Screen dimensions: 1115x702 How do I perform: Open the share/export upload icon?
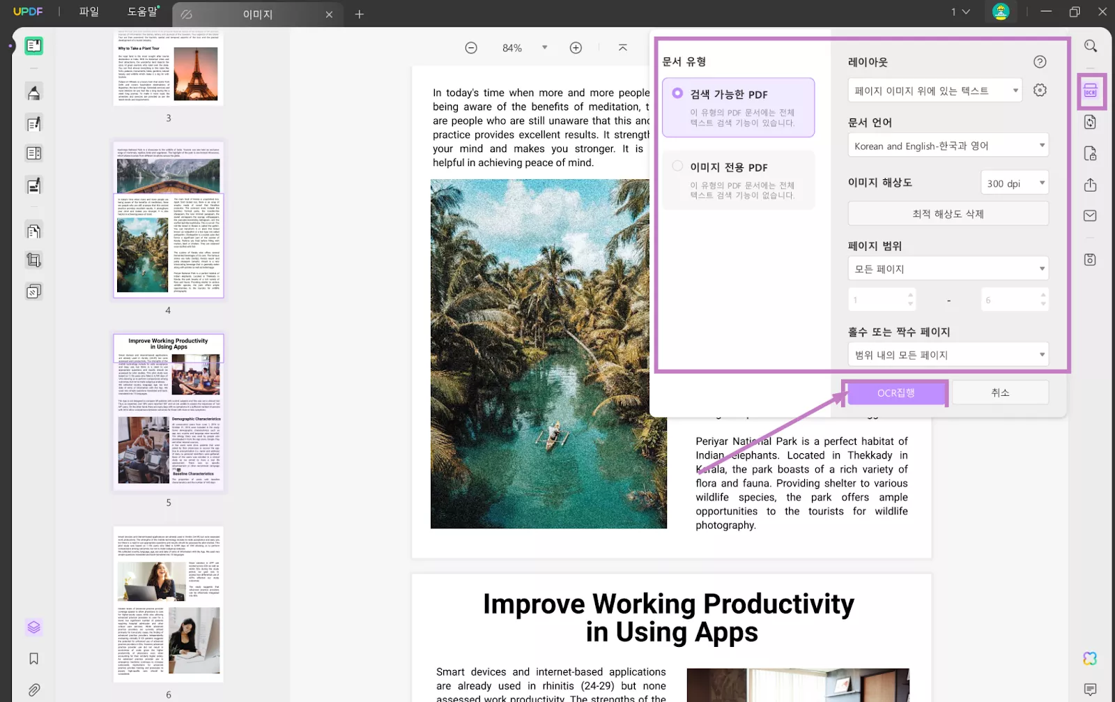pyautogui.click(x=1091, y=185)
